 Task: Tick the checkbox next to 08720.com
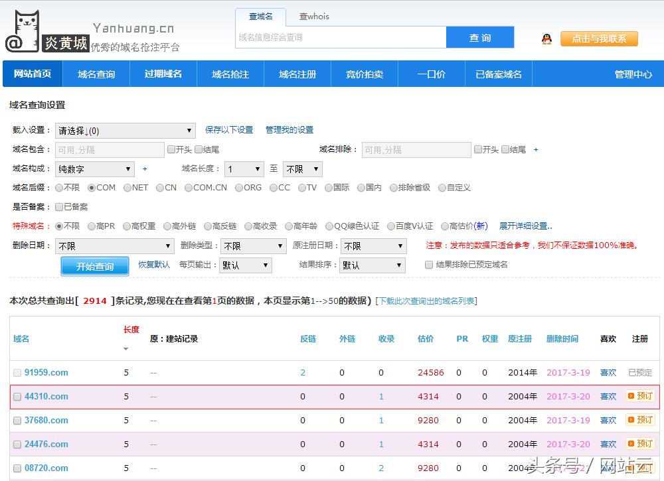pyautogui.click(x=17, y=468)
